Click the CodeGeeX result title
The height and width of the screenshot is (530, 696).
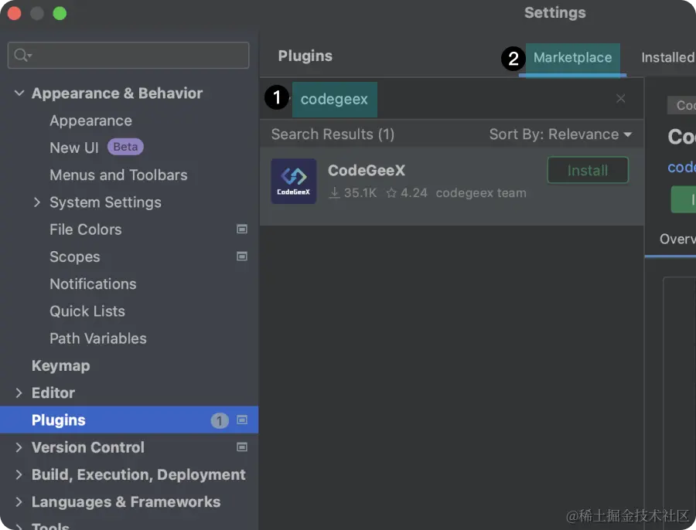click(x=367, y=170)
